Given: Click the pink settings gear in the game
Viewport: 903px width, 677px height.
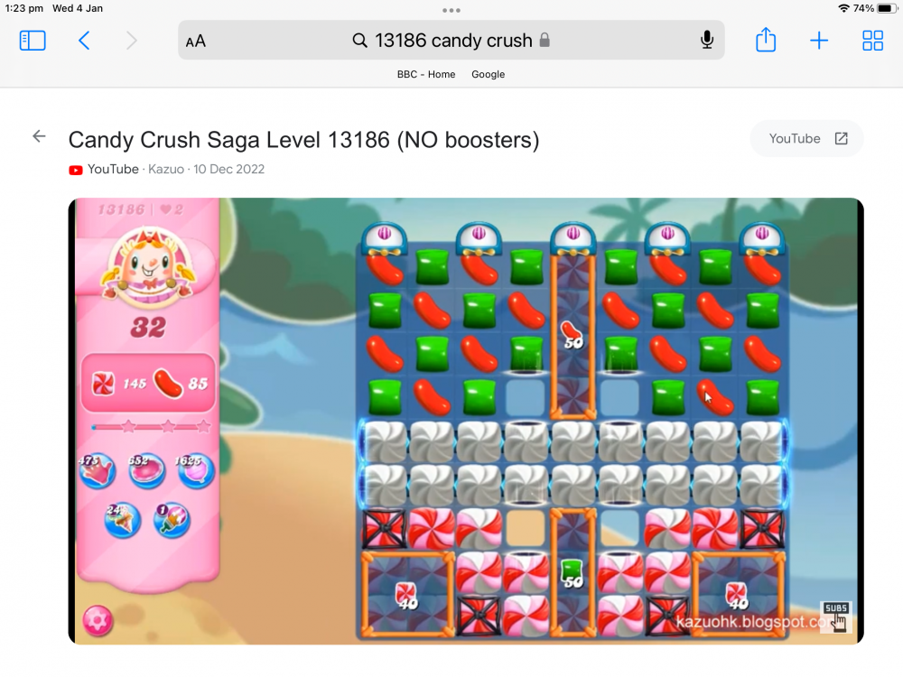Looking at the screenshot, I should (x=98, y=621).
